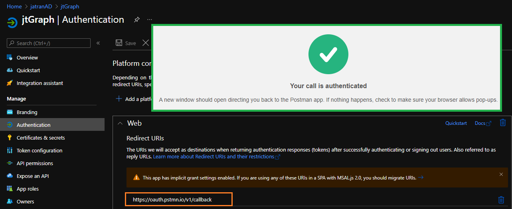512x209 pixels.
Task: Click the Token configuration bars icon
Action: click(10, 150)
